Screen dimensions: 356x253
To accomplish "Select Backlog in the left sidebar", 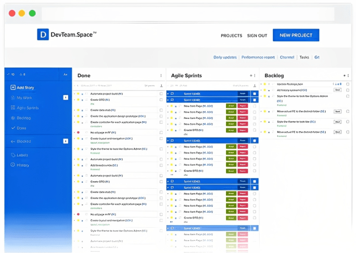I will coord(24,118).
